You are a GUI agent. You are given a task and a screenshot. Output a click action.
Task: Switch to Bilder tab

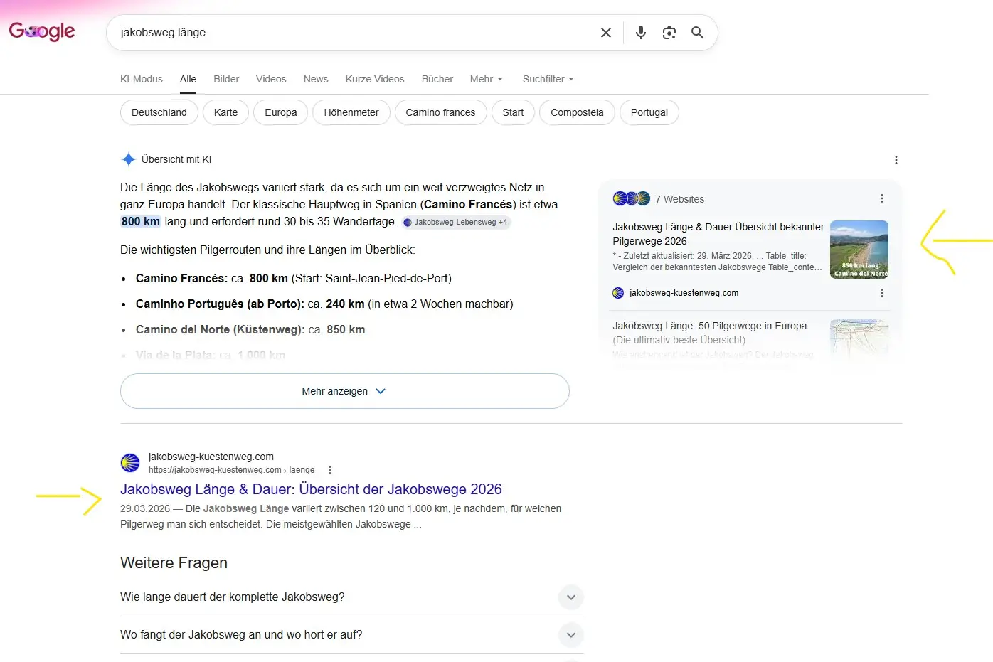(x=226, y=79)
